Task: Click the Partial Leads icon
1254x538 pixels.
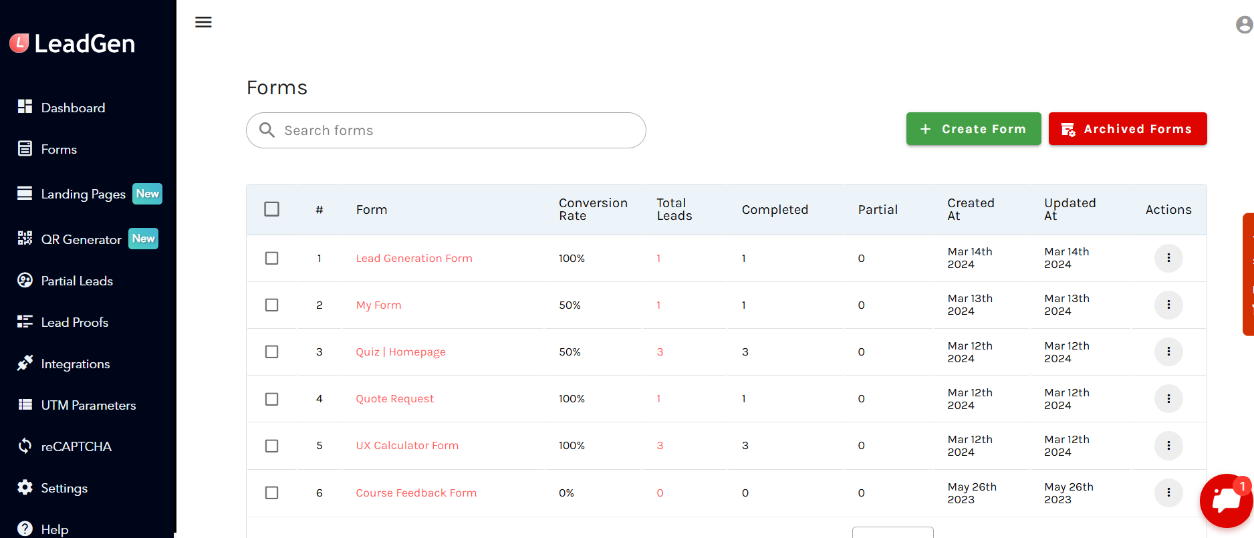Action: click(25, 280)
